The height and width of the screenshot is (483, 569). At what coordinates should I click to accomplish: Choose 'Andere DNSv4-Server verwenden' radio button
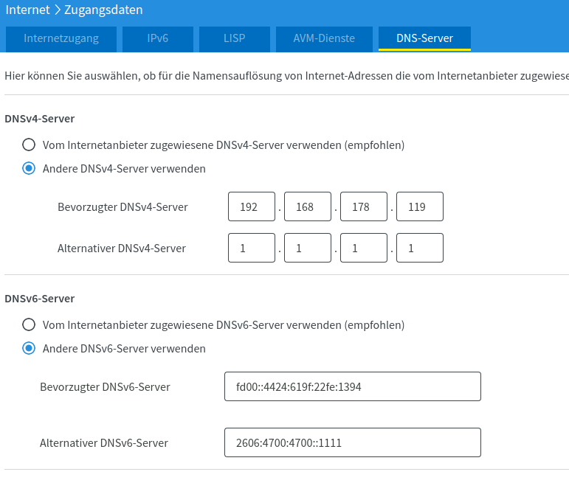(x=29, y=169)
